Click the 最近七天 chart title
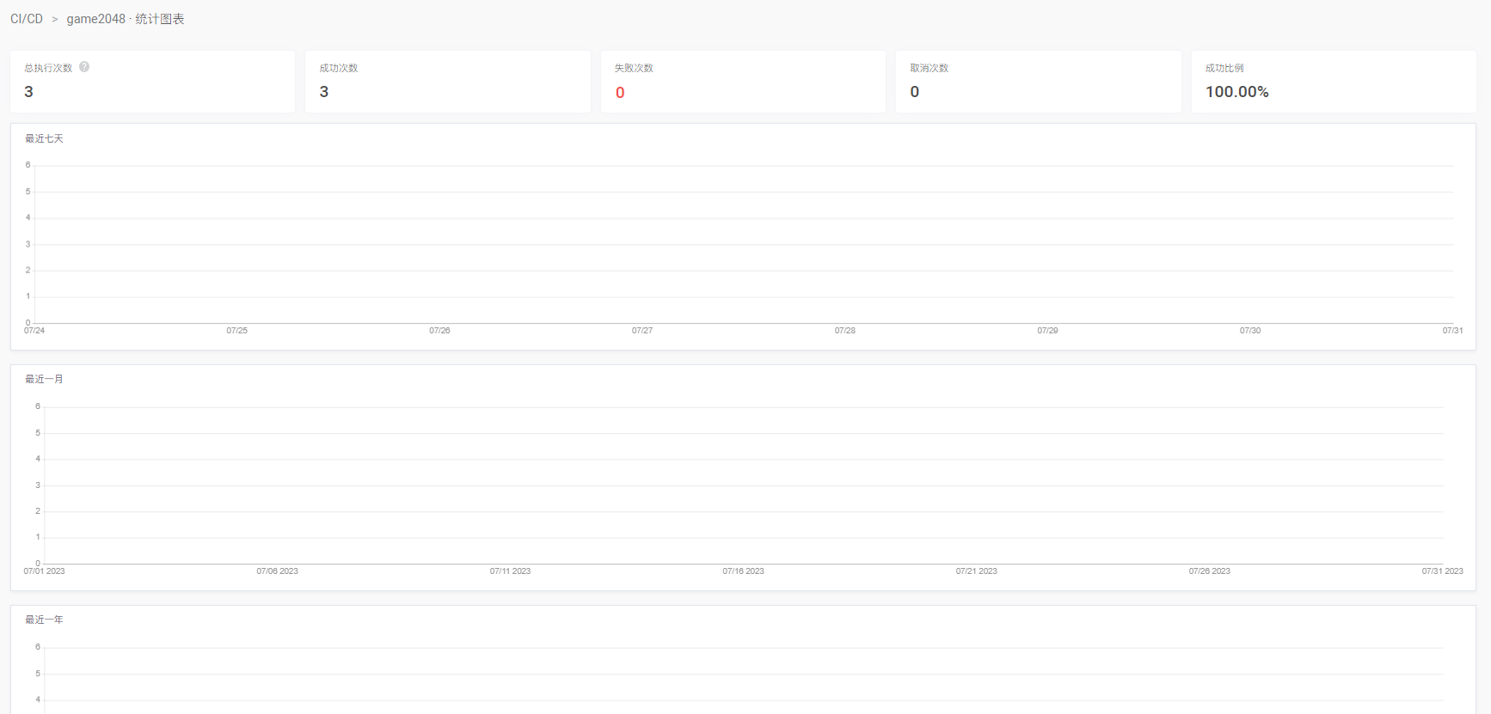This screenshot has width=1491, height=714. [x=44, y=138]
